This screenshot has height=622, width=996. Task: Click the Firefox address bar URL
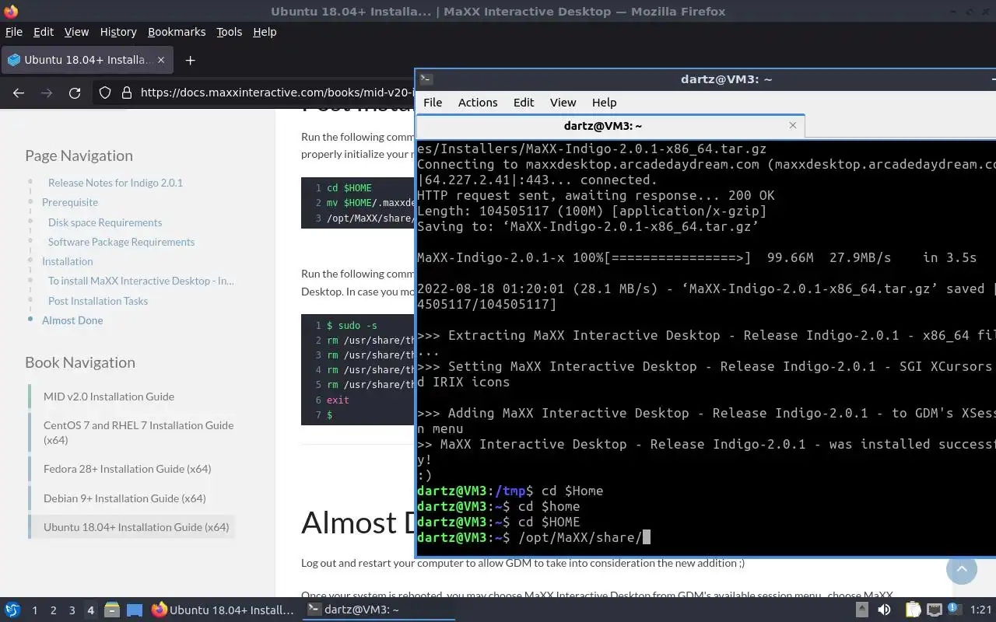point(276,93)
